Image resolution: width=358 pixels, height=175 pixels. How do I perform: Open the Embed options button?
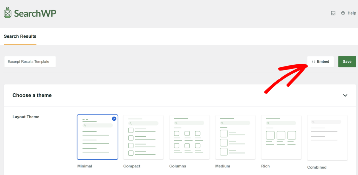pyautogui.click(x=320, y=62)
